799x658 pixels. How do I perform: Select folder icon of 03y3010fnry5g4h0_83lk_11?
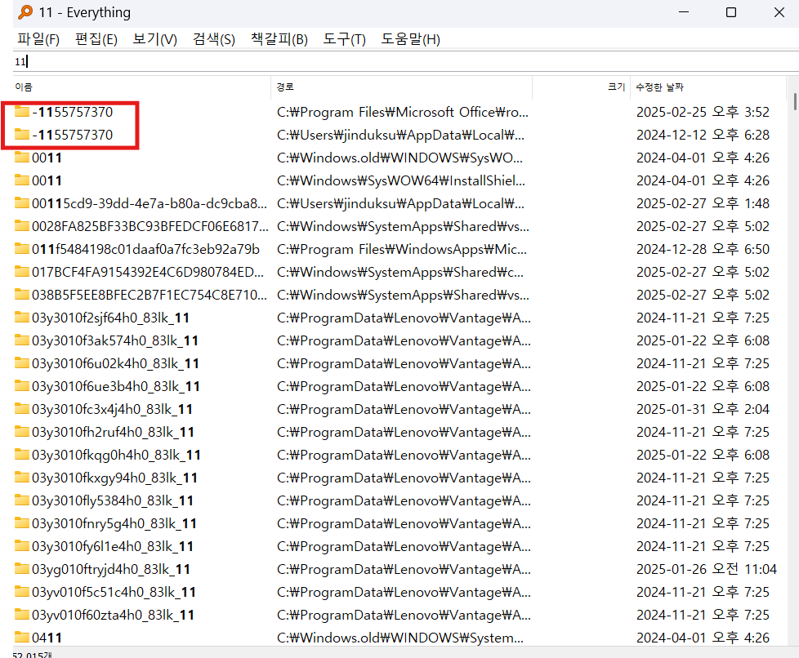(x=22, y=523)
